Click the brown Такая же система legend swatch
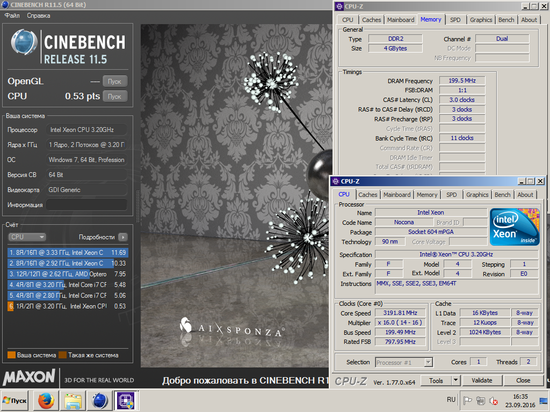550x412 pixels. click(63, 355)
